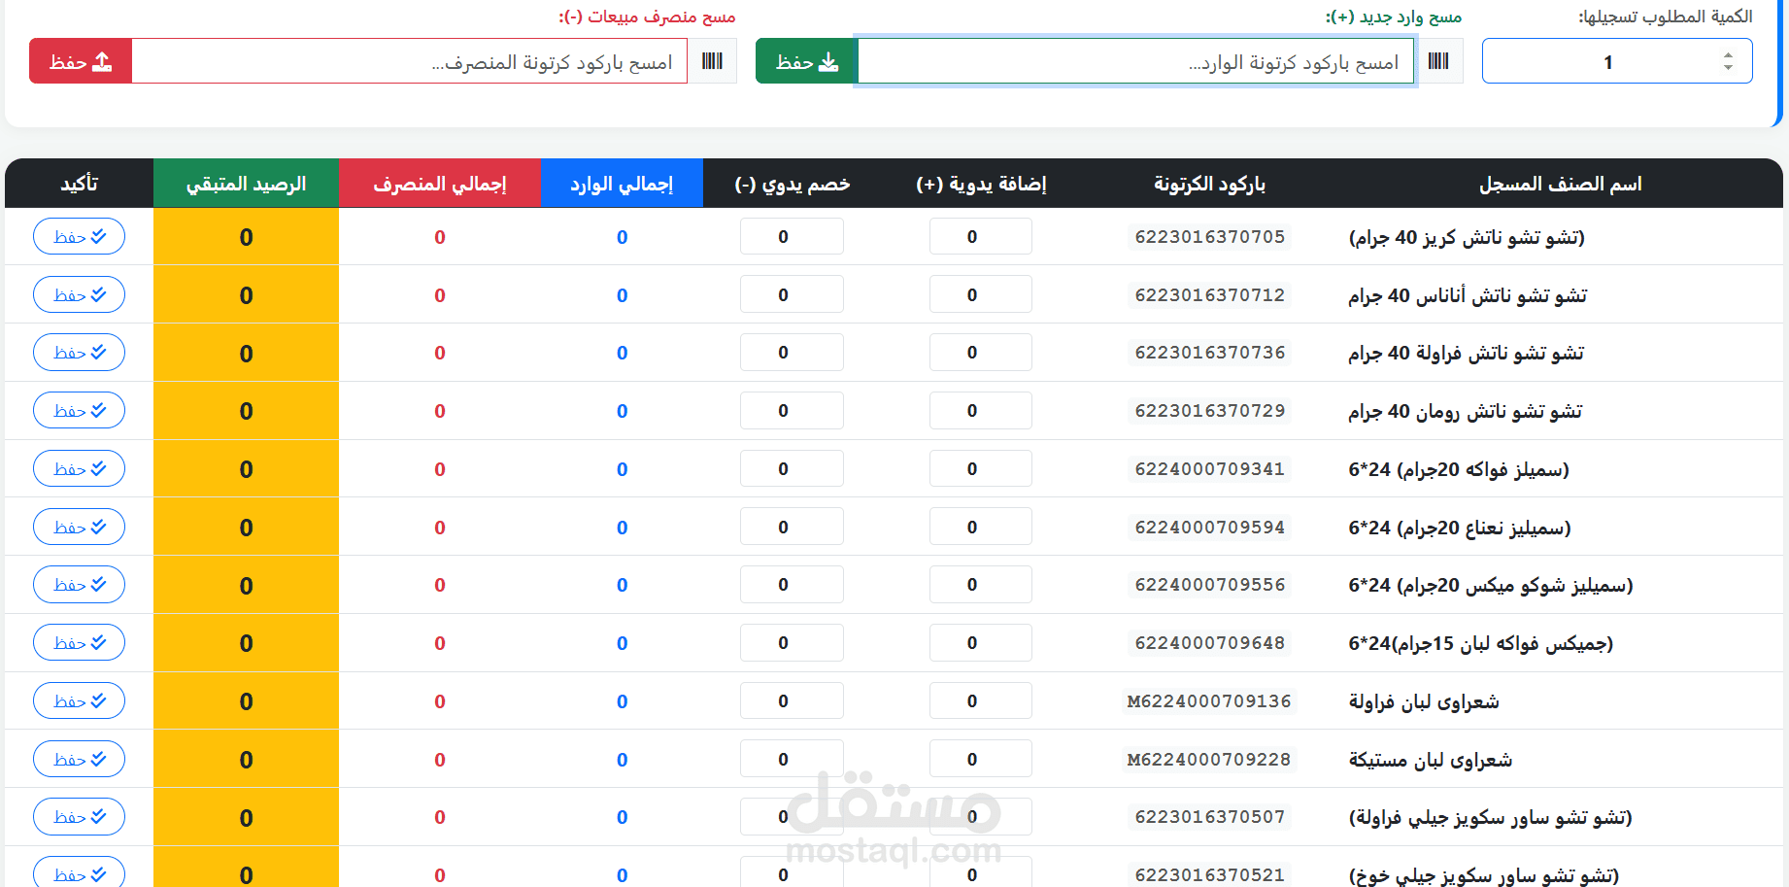
Task: Click item name تشو تشو ناتش أناناس 40 جرام
Action: tap(1468, 295)
